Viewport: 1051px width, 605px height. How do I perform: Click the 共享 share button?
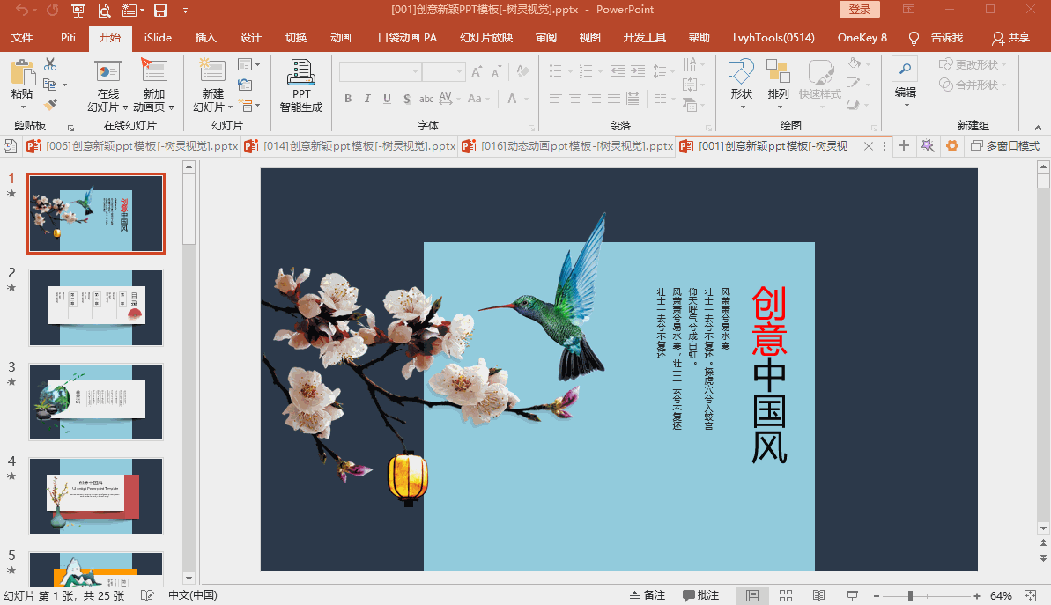(1011, 38)
